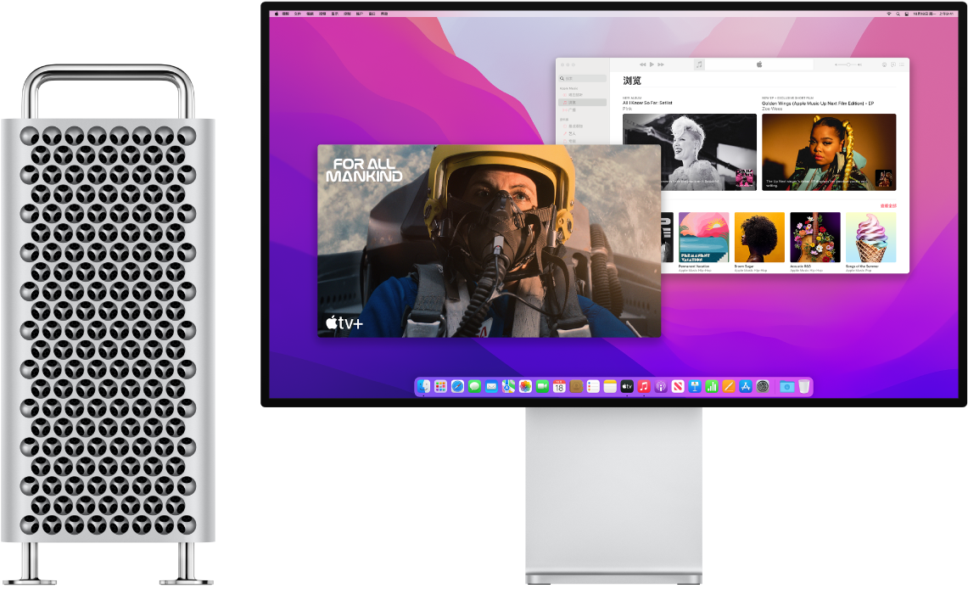Play music in the Music window

click(652, 64)
